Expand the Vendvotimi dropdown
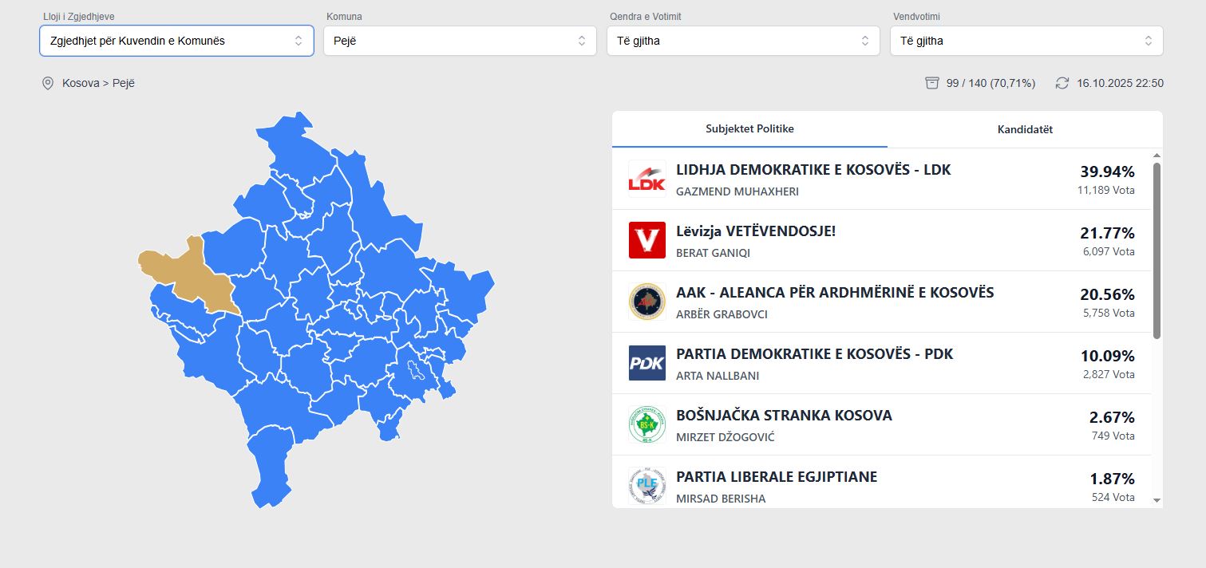 click(1026, 41)
